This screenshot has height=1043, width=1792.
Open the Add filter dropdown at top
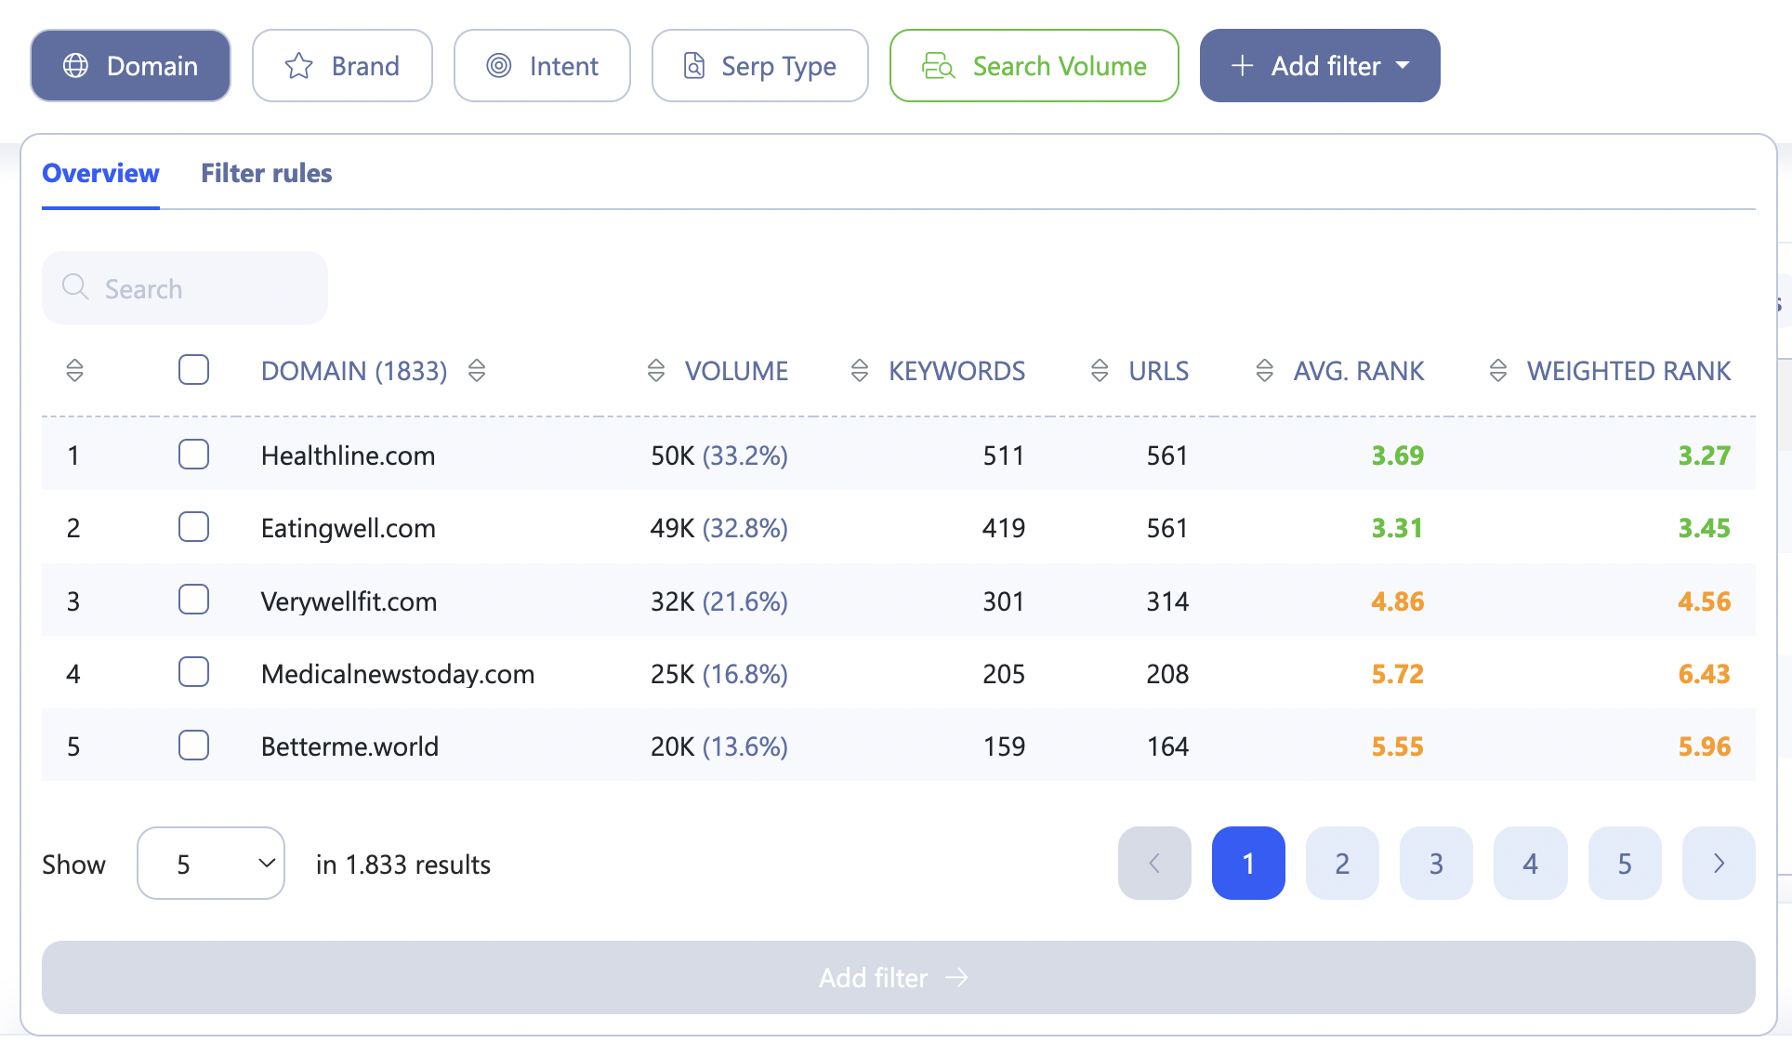1319,66
